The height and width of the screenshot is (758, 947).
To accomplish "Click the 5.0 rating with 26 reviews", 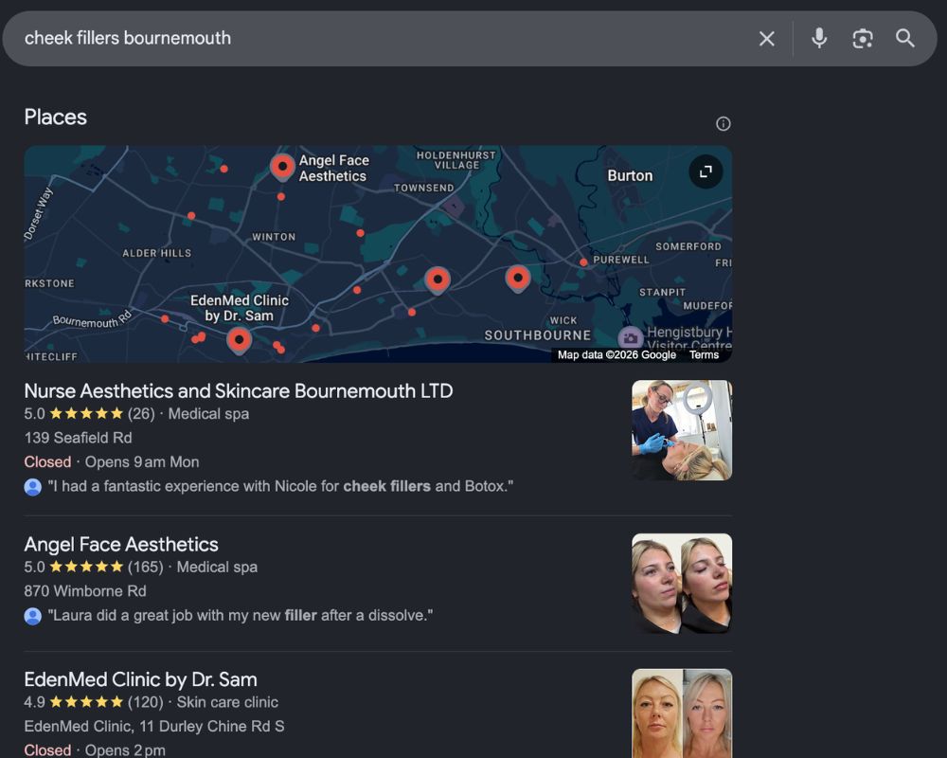I will click(89, 413).
